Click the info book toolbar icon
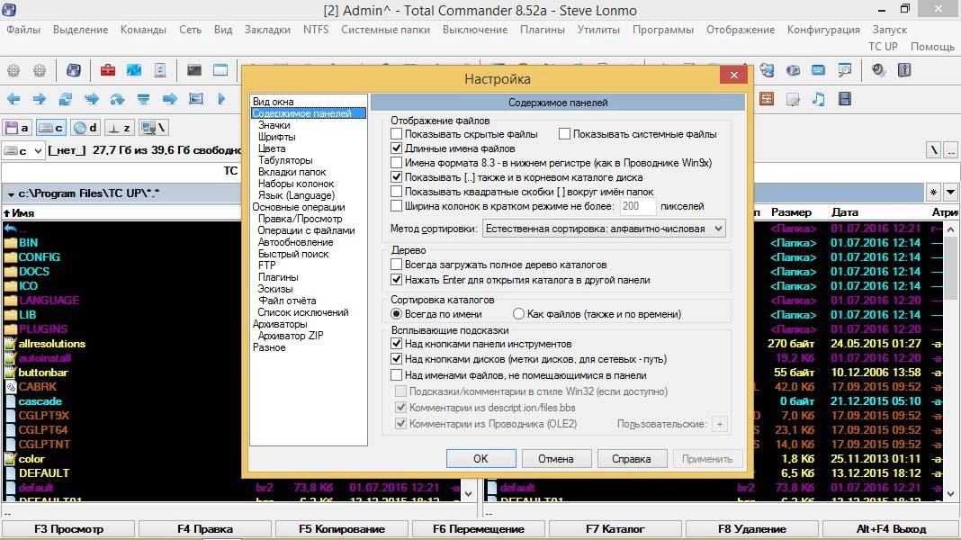The width and height of the screenshot is (961, 540). click(904, 70)
